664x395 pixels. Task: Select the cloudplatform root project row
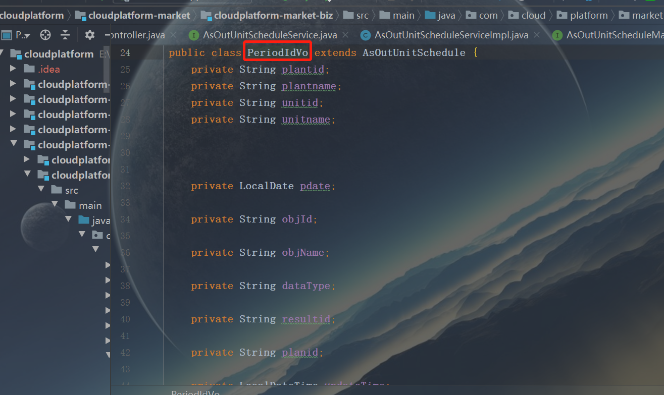coord(55,54)
